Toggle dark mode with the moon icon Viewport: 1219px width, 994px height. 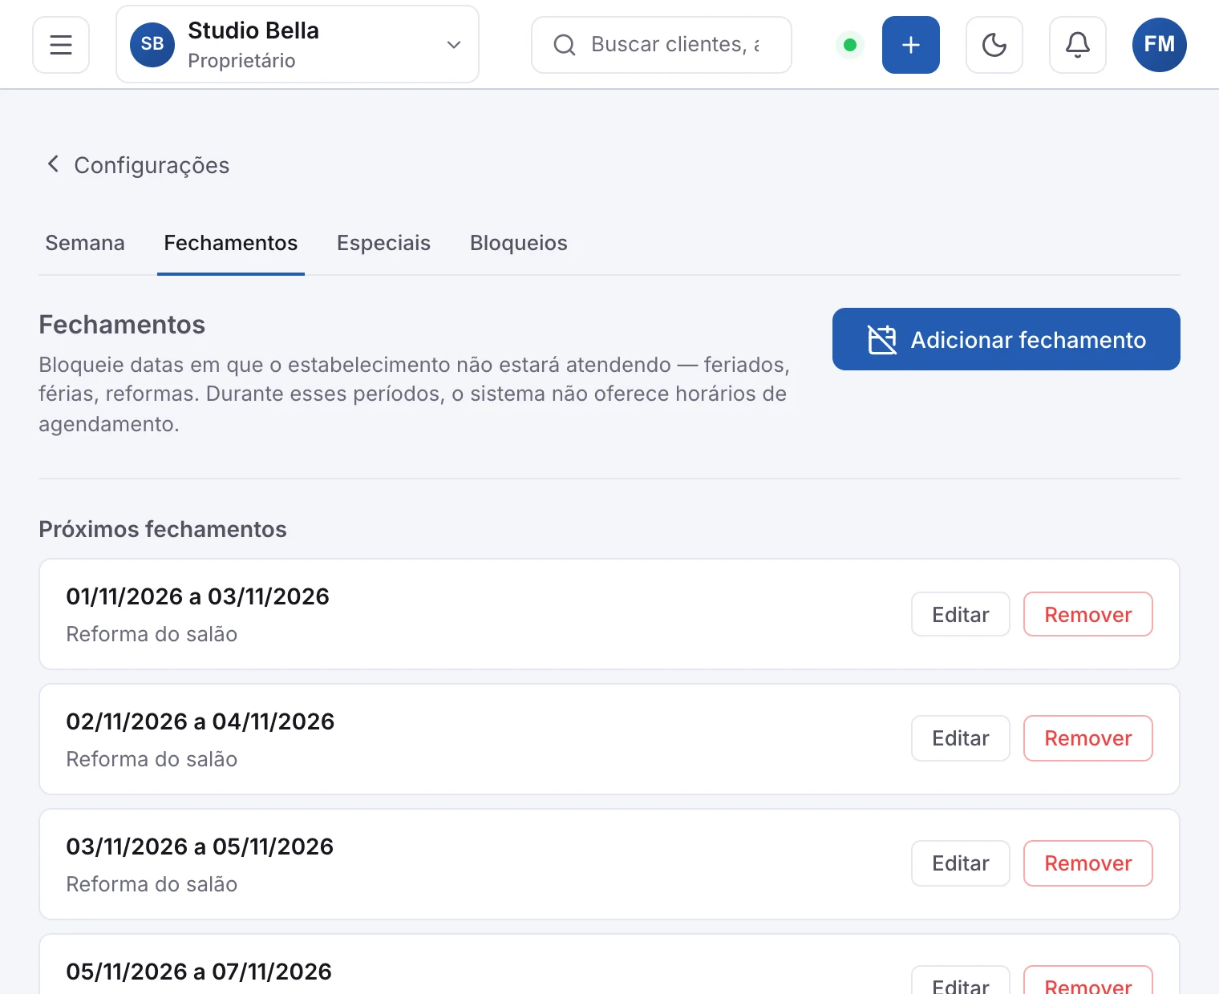(994, 45)
